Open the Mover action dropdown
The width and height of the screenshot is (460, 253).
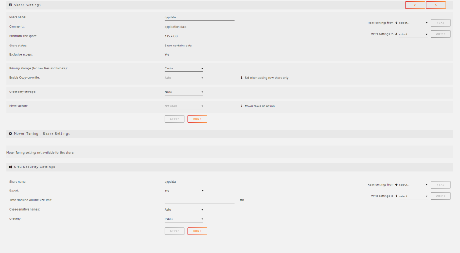184,106
